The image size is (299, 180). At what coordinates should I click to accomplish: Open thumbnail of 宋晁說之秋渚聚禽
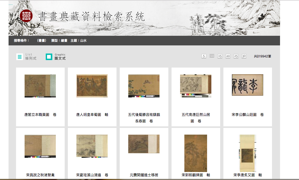[x=40, y=146]
